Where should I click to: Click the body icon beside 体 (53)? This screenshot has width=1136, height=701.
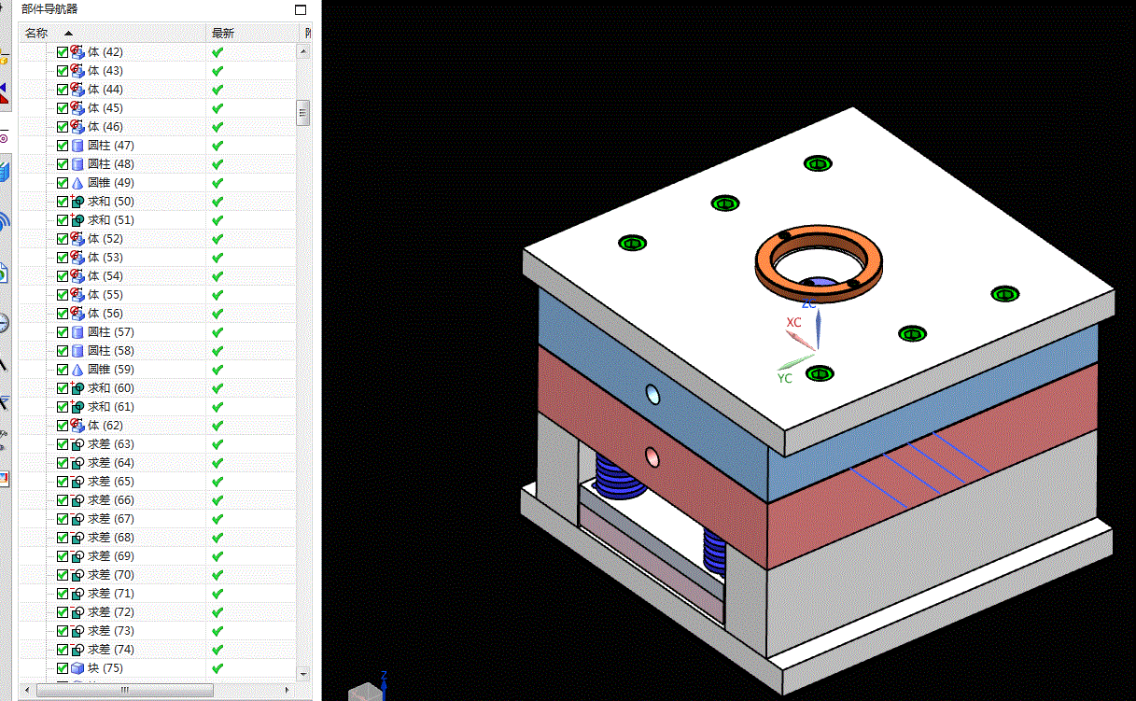coord(77,258)
